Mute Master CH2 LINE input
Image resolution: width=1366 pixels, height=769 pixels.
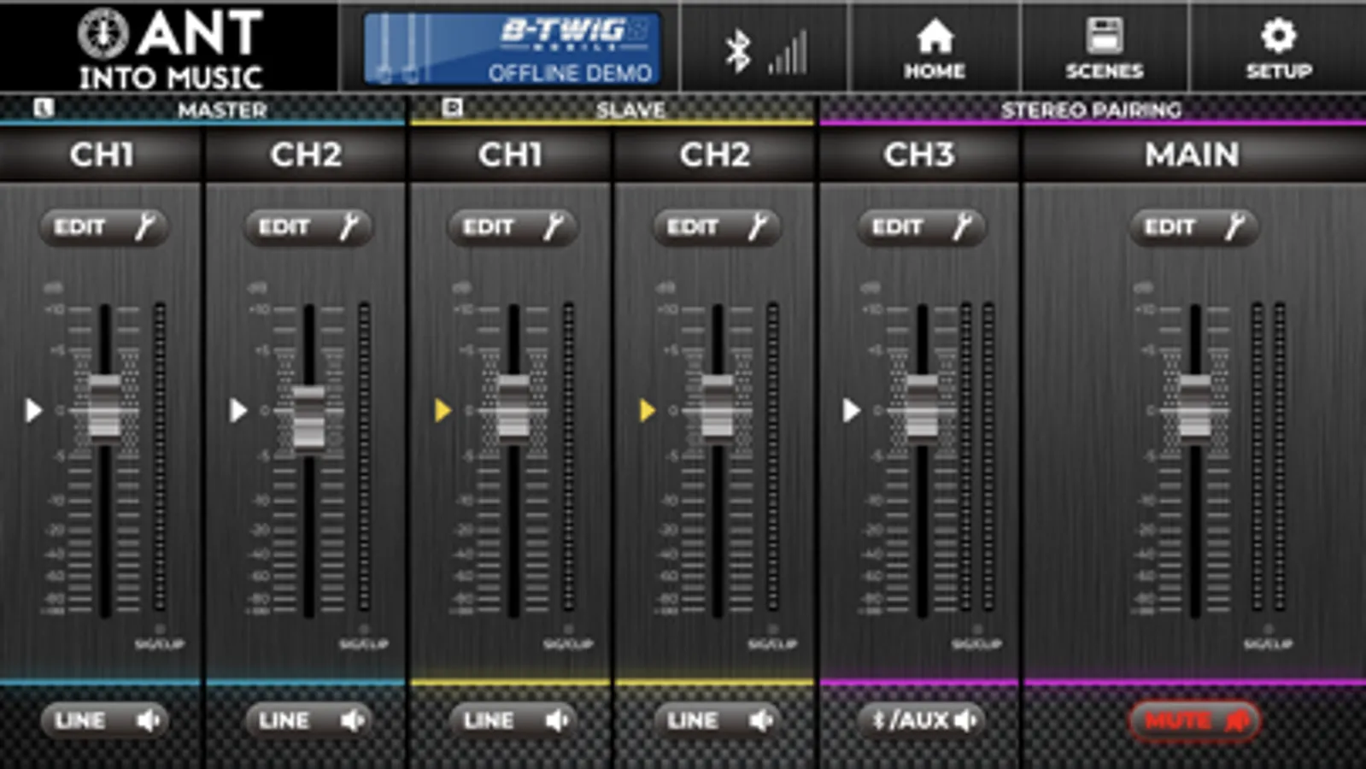[308, 720]
